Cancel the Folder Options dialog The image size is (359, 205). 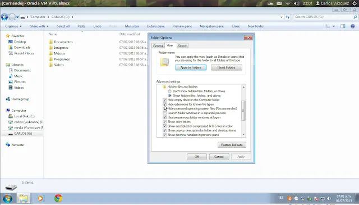[x=219, y=157]
